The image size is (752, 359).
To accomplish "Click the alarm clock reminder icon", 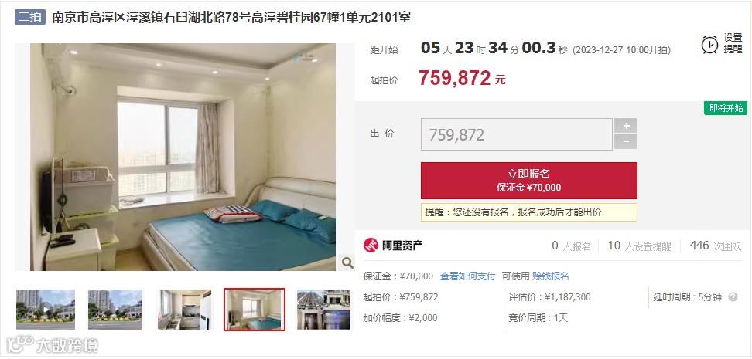I will [709, 45].
